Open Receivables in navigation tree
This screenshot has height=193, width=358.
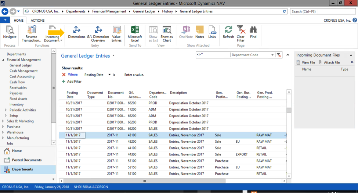(x=18, y=87)
